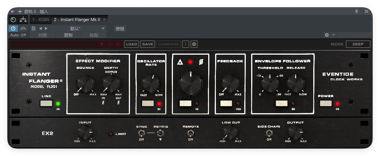Toggle the Feedback INV button

tap(226, 104)
